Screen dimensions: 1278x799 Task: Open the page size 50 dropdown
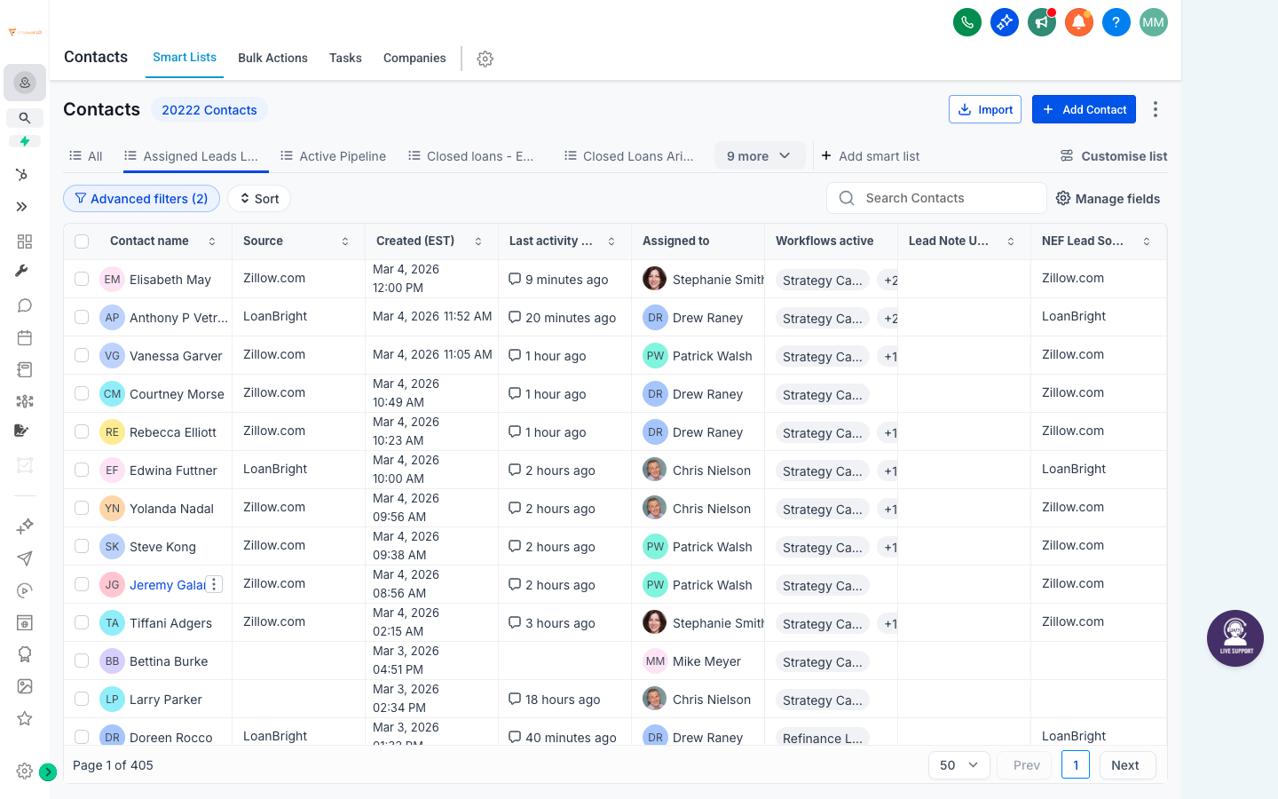958,764
